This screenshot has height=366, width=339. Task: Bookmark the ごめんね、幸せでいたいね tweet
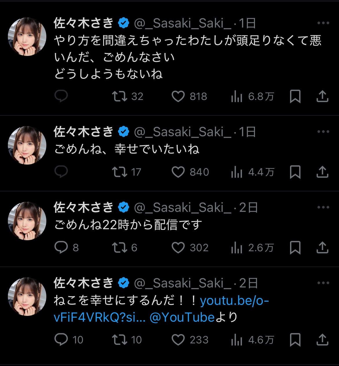[x=295, y=172]
